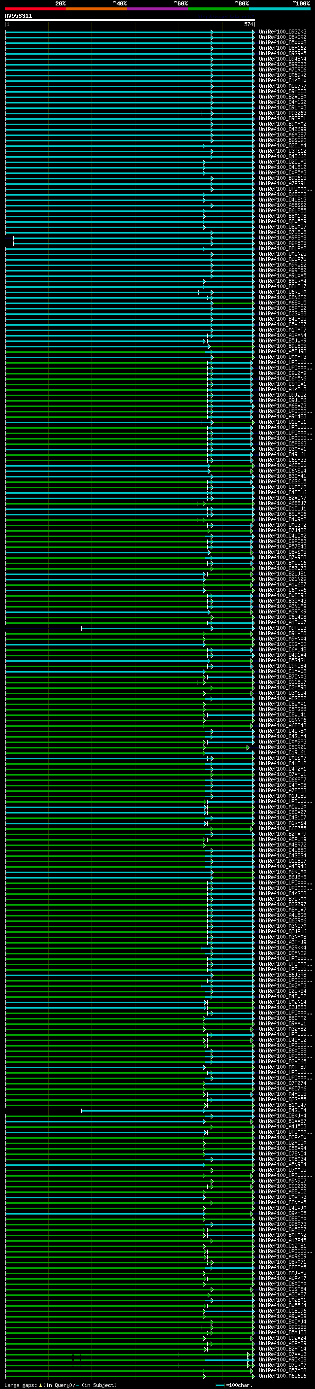Select hit label UniRef100_Q069K2
This screenshot has width=315, height=1389.
point(283,75)
